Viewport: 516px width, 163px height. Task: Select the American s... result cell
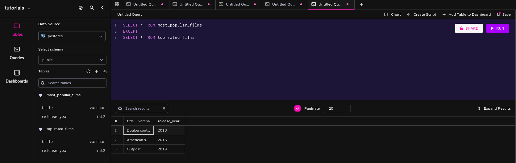coord(139,140)
